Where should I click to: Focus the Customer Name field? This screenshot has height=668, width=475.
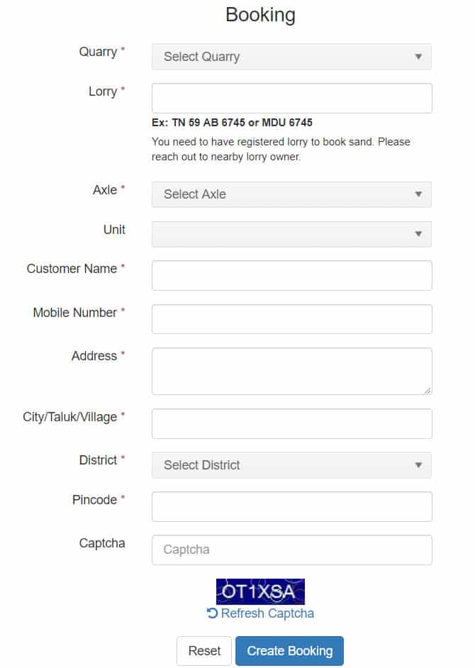(x=291, y=275)
